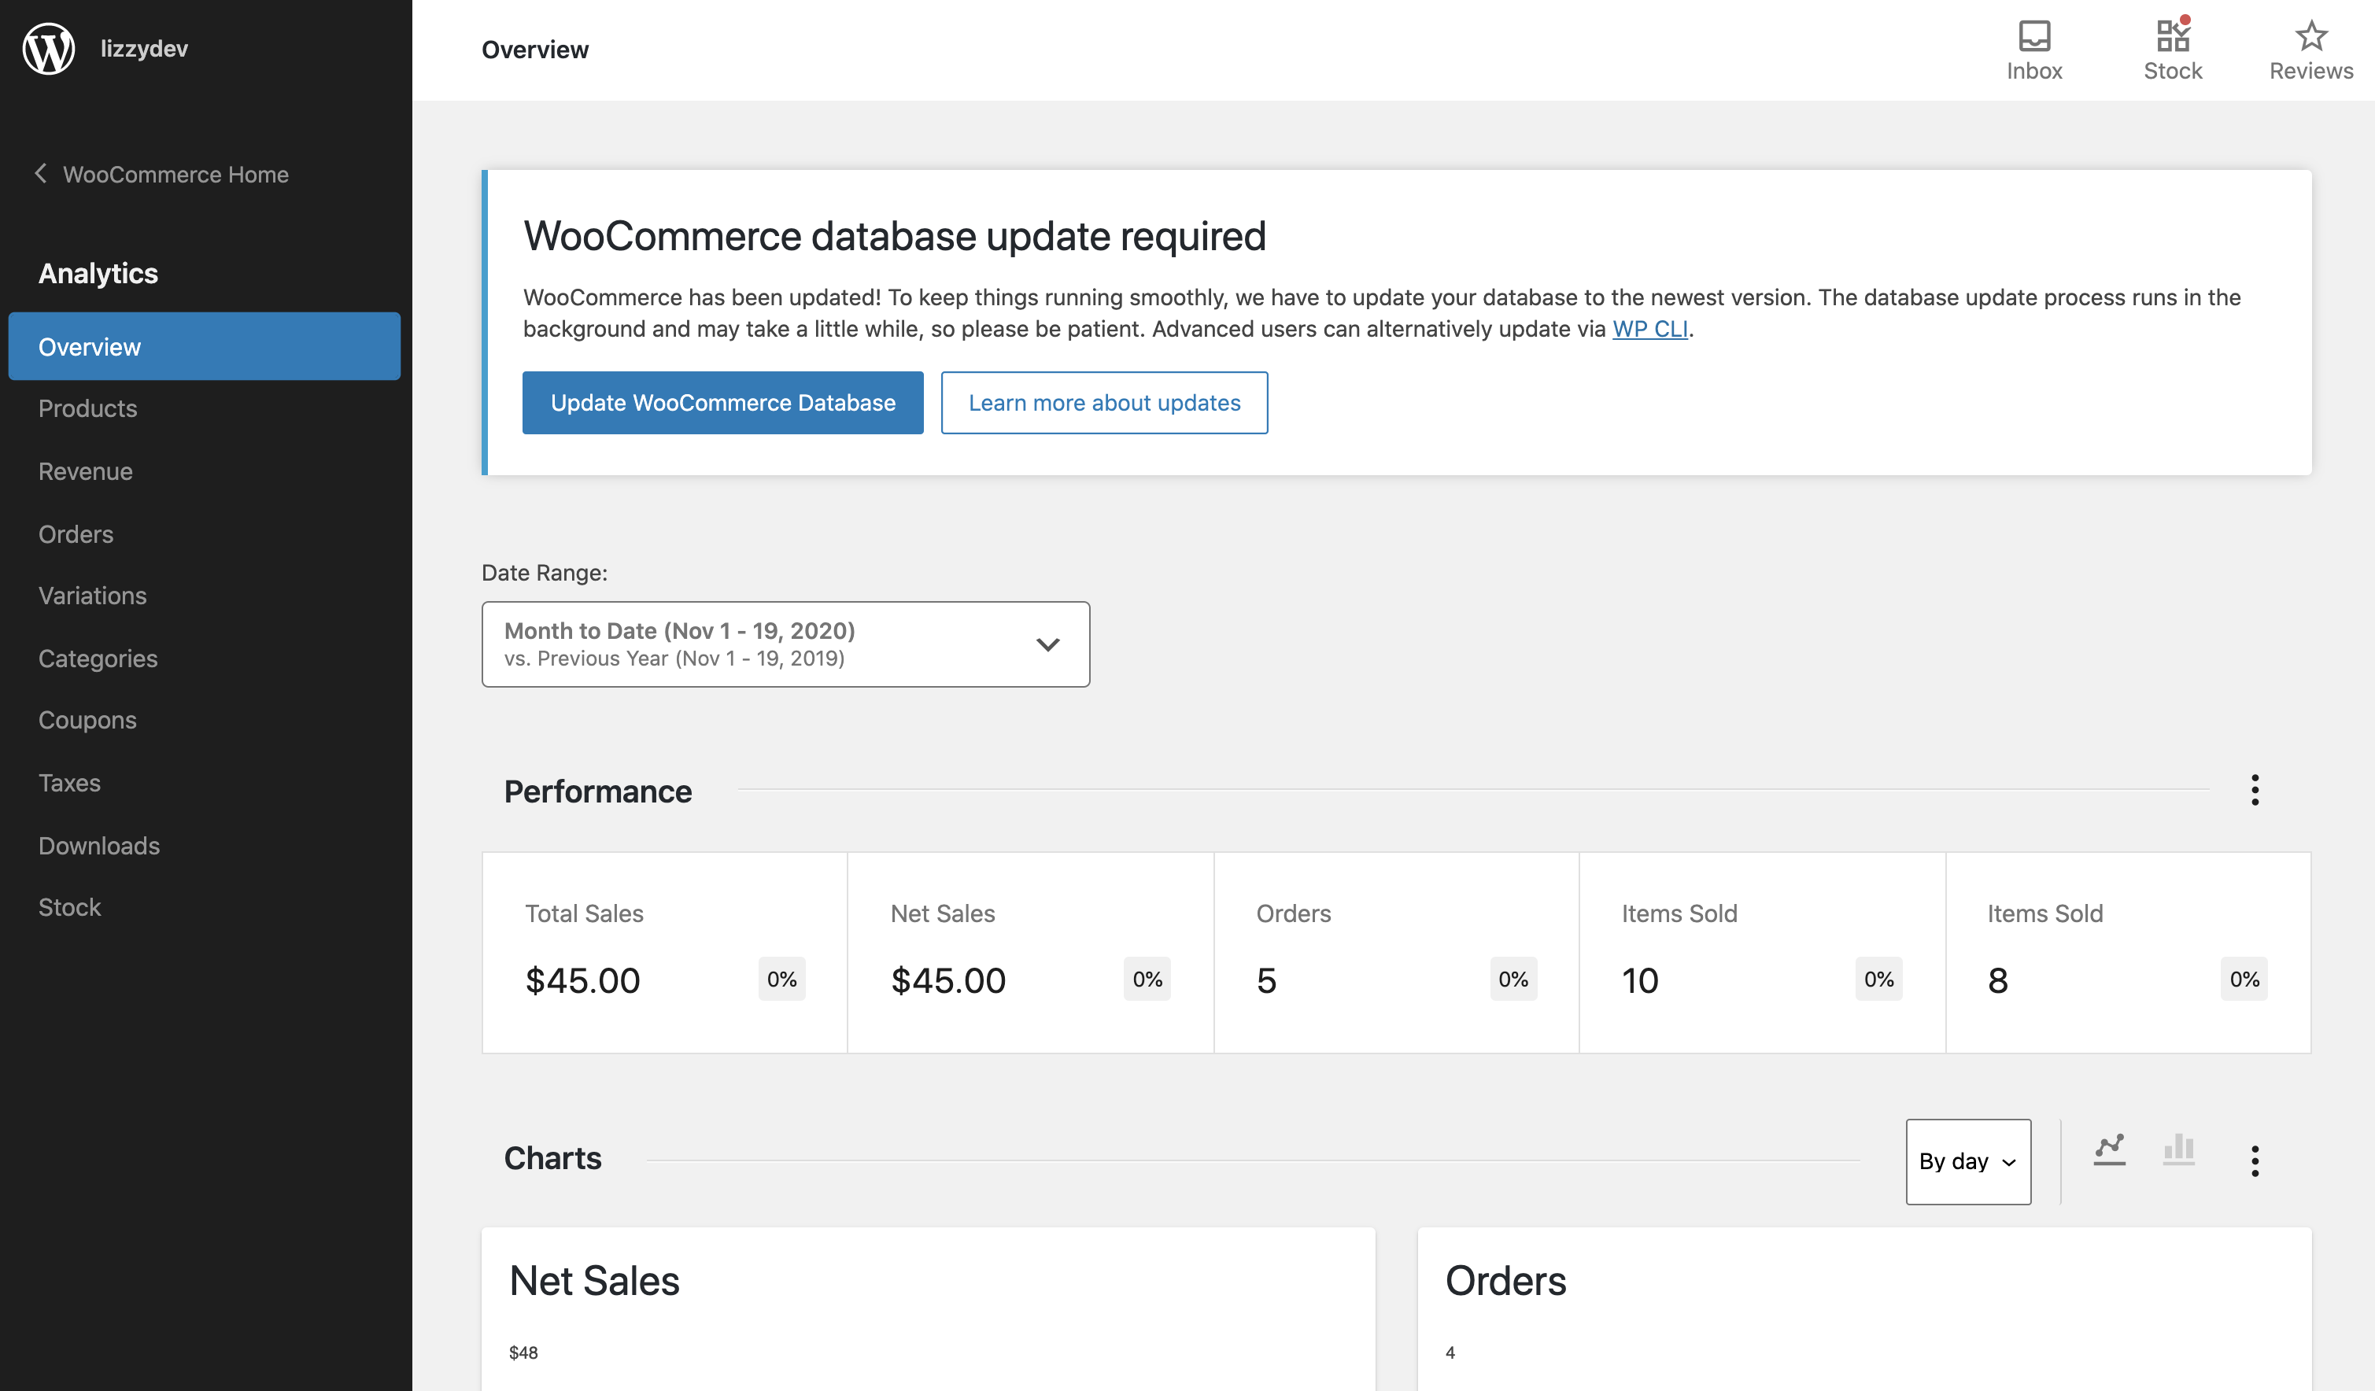Open the Stock activity panel
This screenshot has height=1391, width=2375.
coord(2173,47)
